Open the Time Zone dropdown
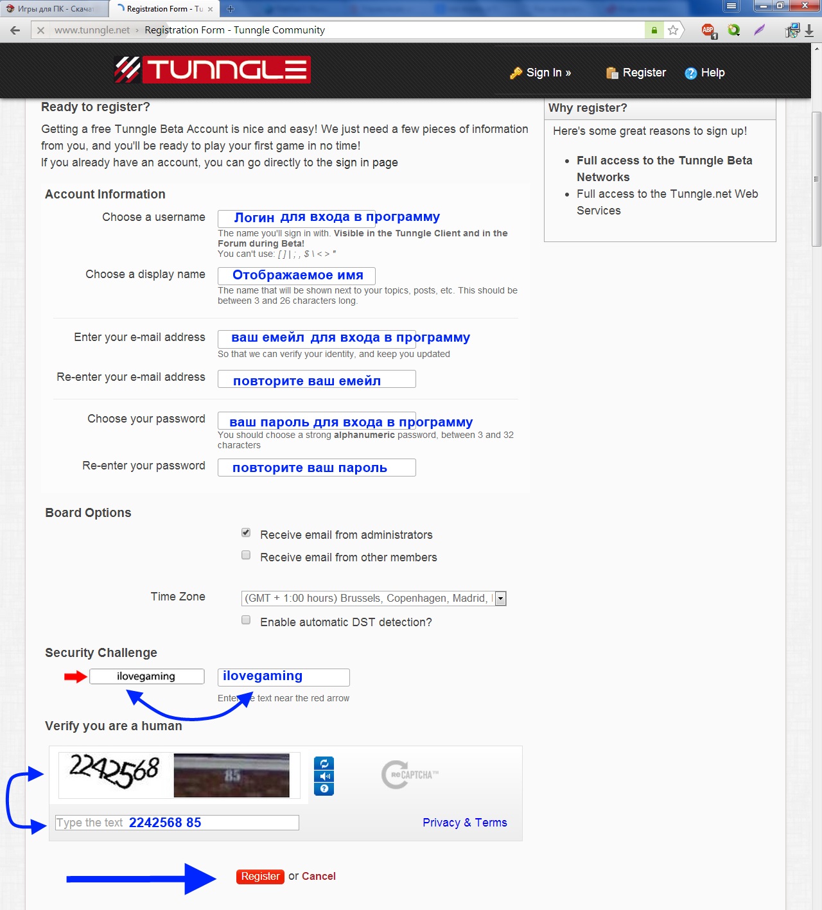The image size is (822, 910). tap(501, 599)
